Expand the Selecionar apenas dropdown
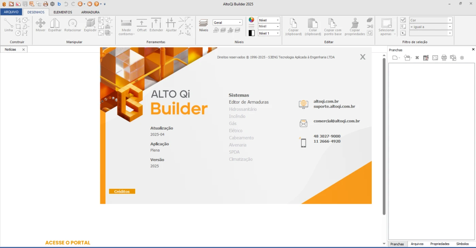 tap(395, 34)
